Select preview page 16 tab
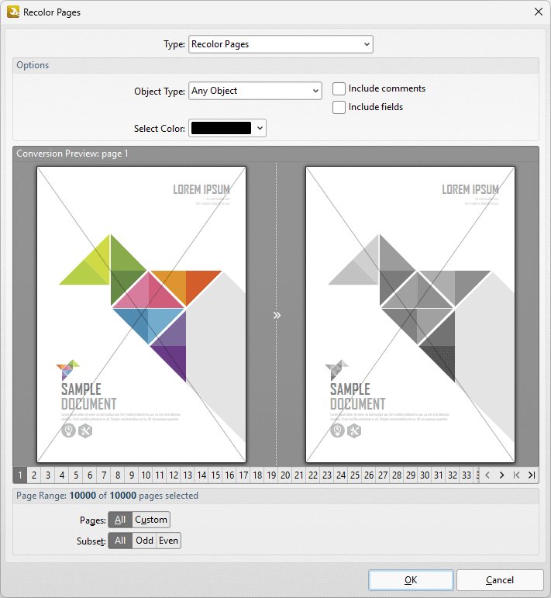The image size is (551, 598). point(229,475)
